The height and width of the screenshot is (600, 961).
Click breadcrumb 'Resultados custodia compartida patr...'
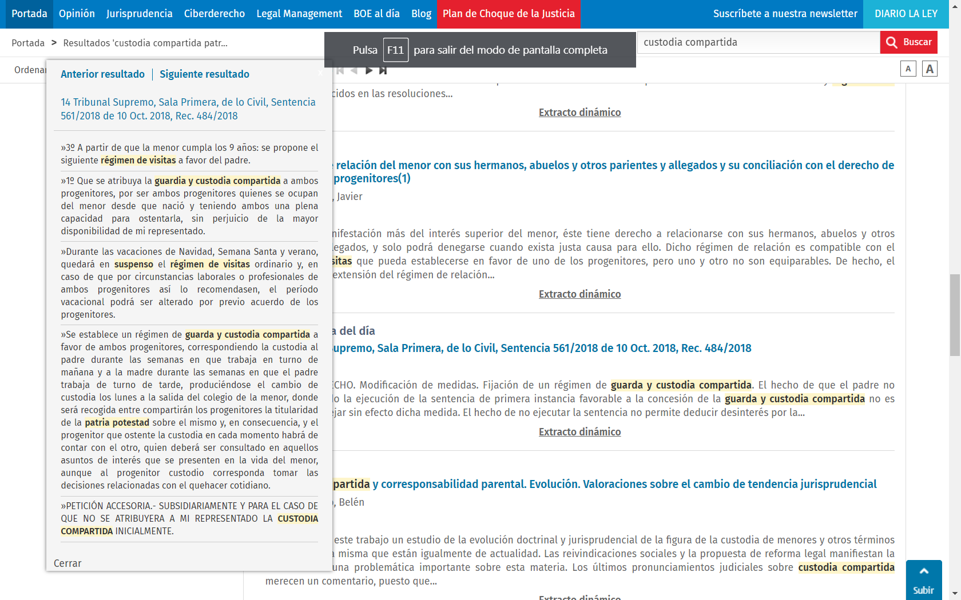[145, 43]
